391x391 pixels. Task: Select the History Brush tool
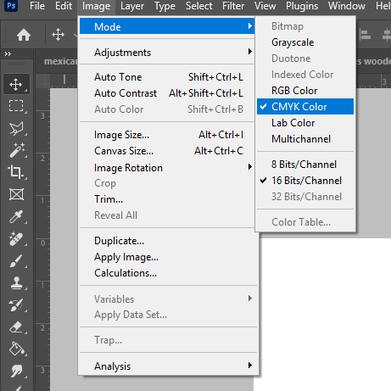point(16,304)
